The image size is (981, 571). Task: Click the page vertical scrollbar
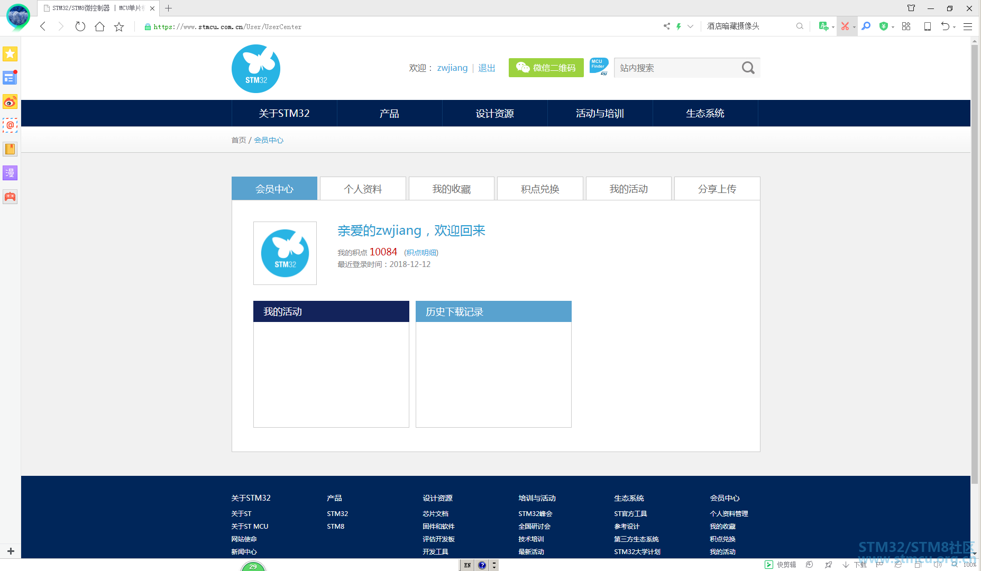(x=975, y=264)
